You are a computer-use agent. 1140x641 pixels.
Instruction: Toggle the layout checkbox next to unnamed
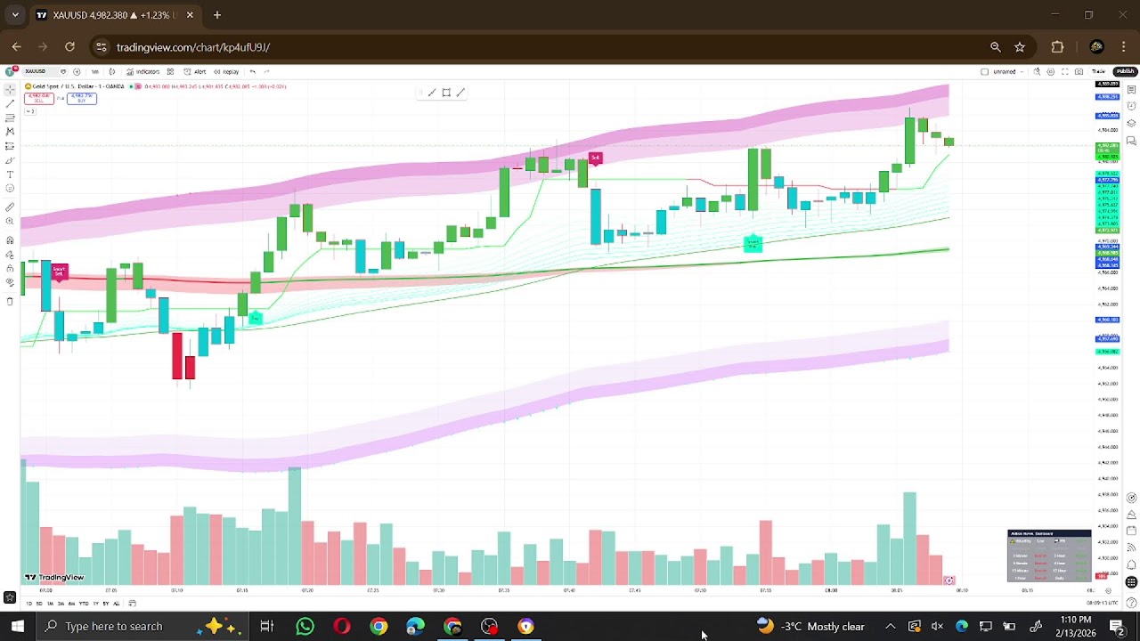click(x=984, y=71)
